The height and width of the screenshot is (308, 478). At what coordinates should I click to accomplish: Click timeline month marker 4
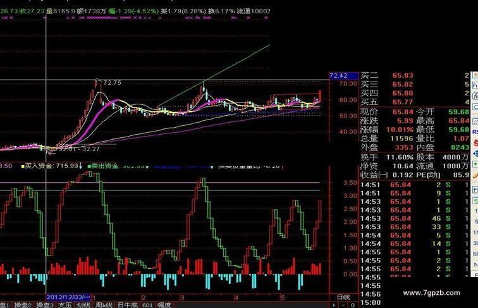(x=236, y=297)
